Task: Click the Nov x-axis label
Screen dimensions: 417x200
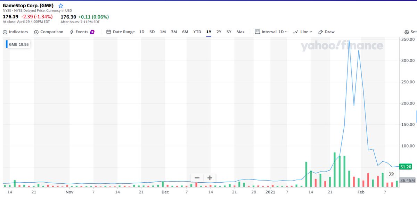Action: pyautogui.click(x=69, y=192)
